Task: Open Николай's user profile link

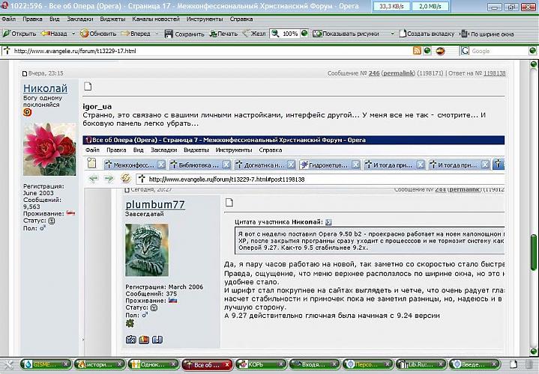Action: tap(45, 88)
